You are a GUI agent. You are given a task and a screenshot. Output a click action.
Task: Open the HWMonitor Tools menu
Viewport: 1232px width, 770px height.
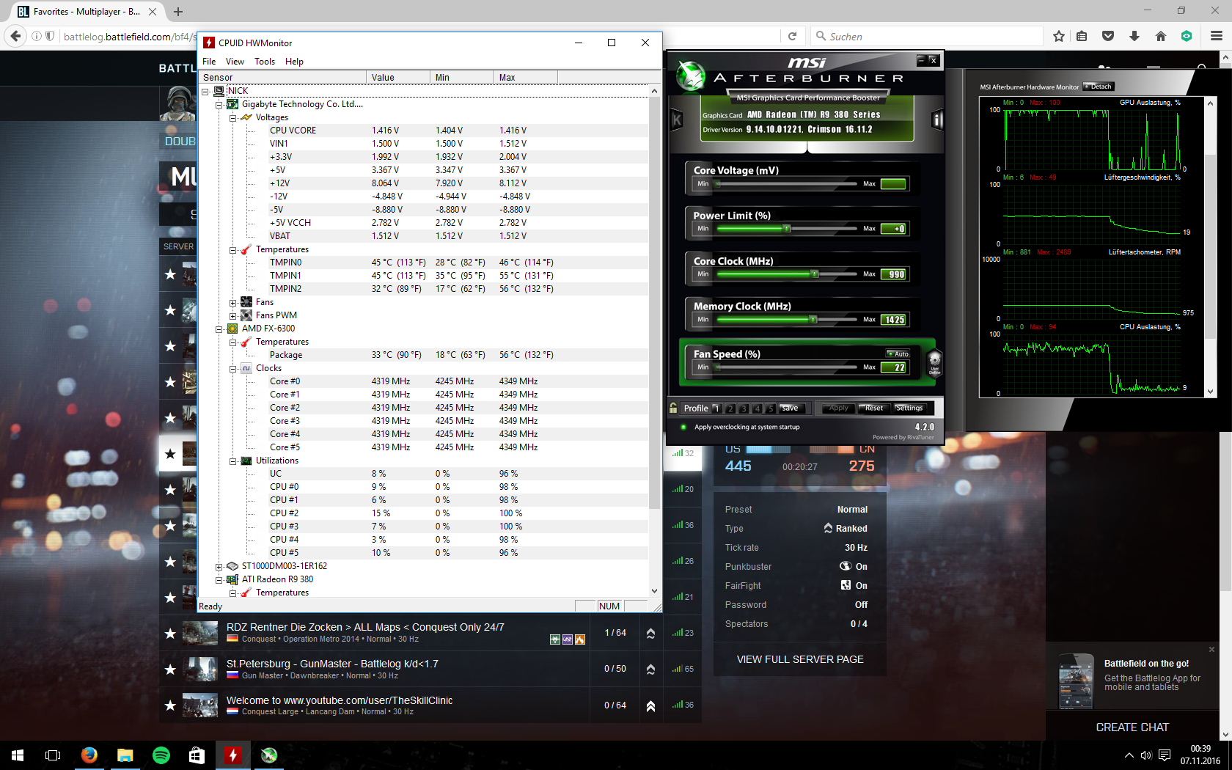coord(265,62)
